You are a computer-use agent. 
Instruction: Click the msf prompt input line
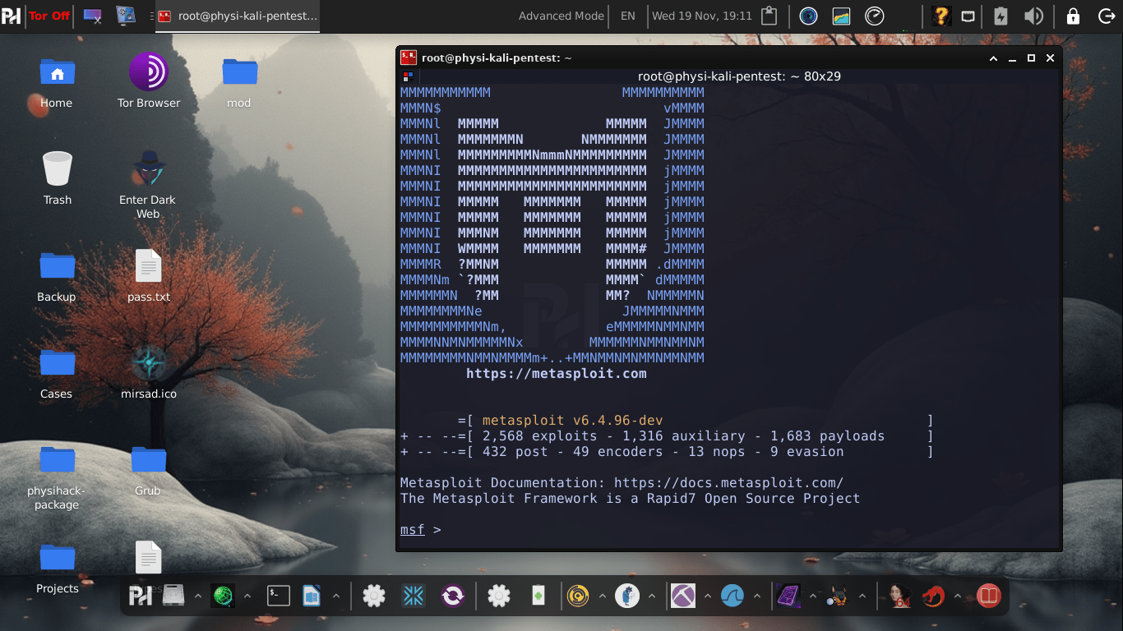(x=460, y=529)
